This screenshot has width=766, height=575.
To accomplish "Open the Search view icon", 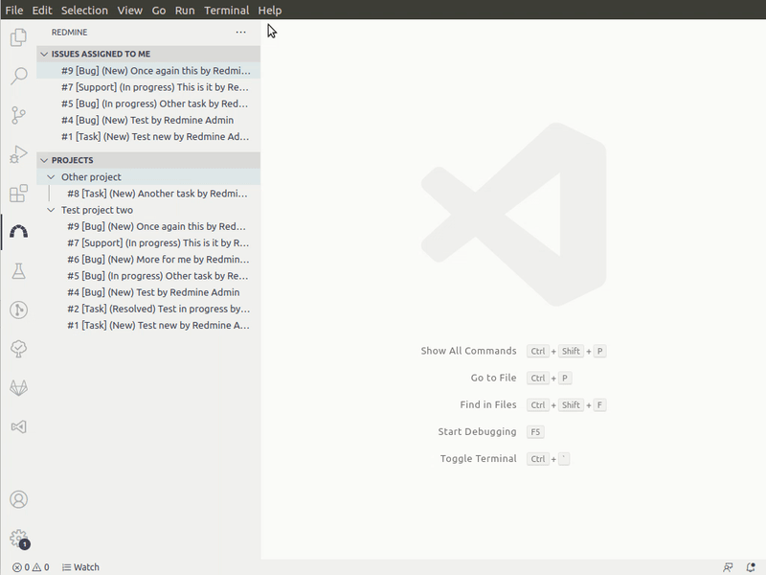I will pos(18,76).
